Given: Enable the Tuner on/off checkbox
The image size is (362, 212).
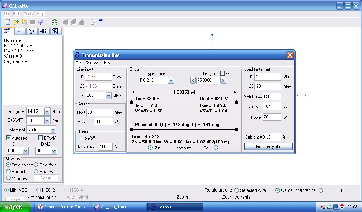Looking at the screenshot, I should point(81,138).
